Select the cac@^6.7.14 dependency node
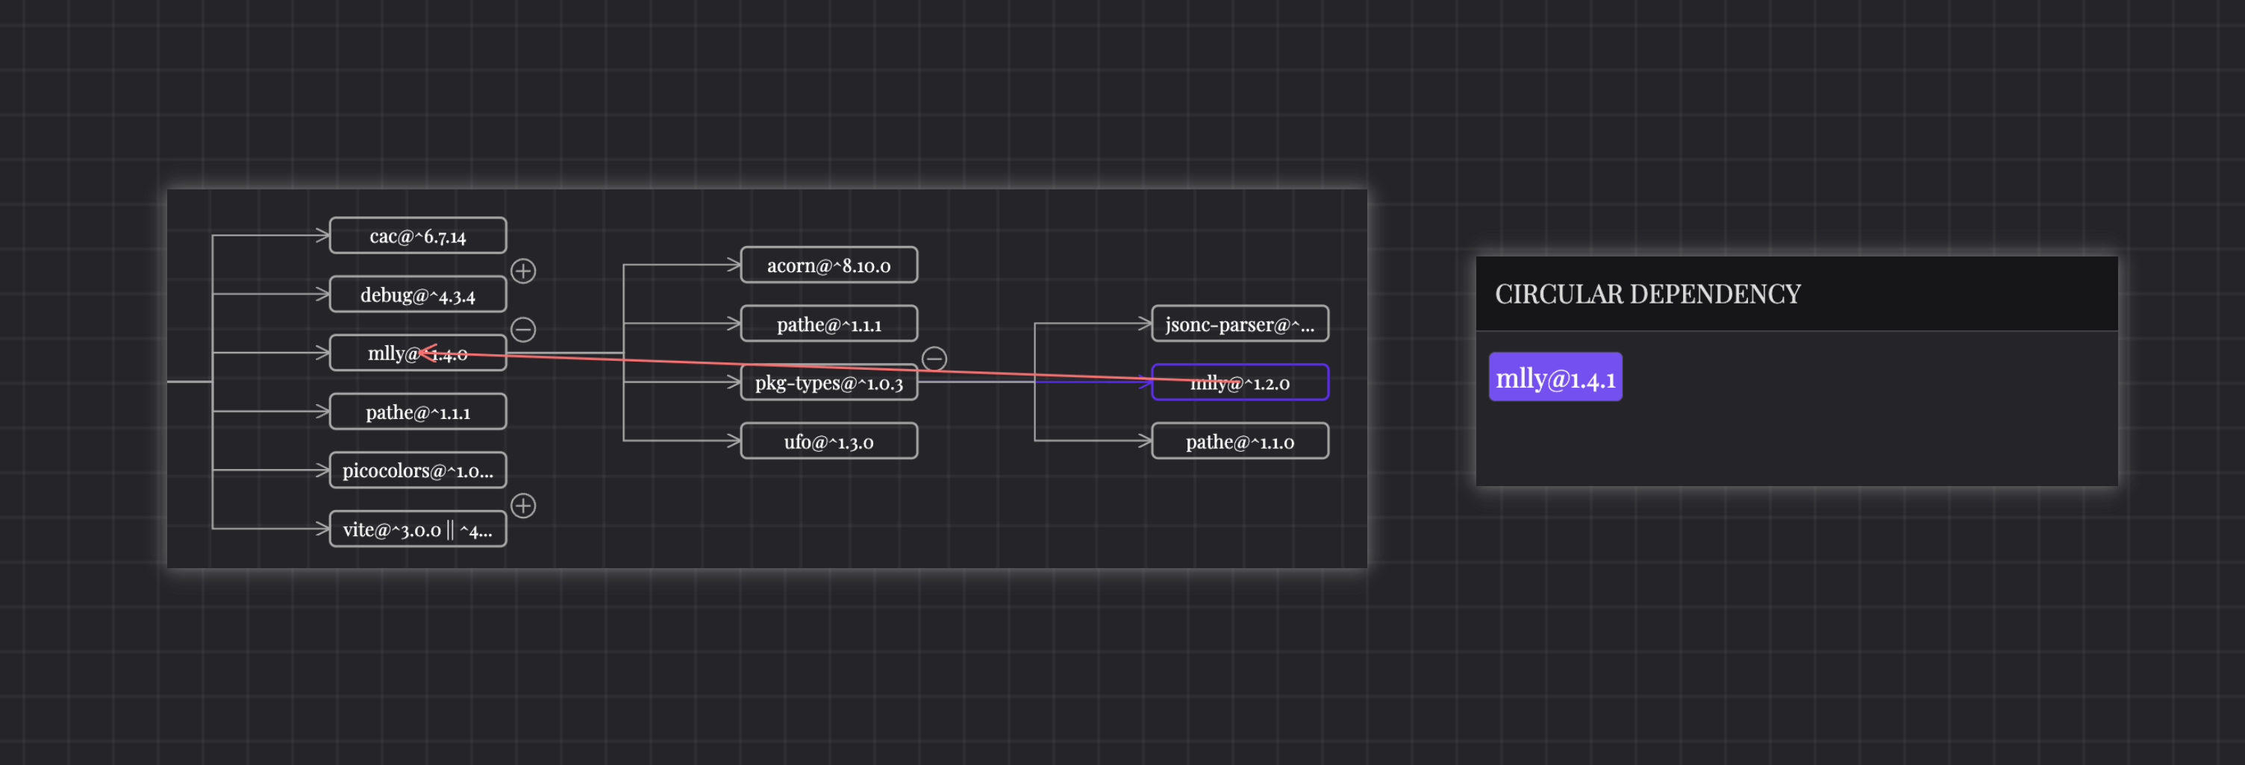 [418, 236]
